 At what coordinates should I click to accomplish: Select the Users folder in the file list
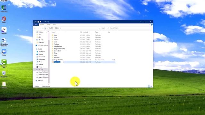[55, 55]
